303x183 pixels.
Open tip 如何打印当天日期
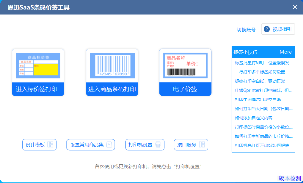(x=263, y=109)
